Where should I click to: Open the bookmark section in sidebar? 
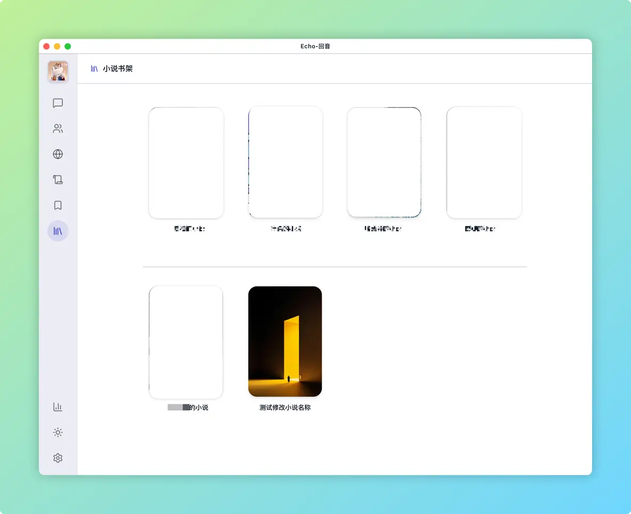point(58,205)
